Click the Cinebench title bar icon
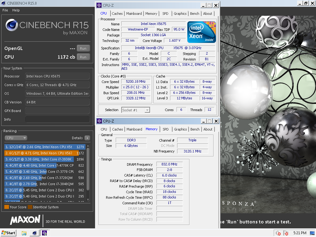Screen dimensions: 316x237 click(3, 3)
